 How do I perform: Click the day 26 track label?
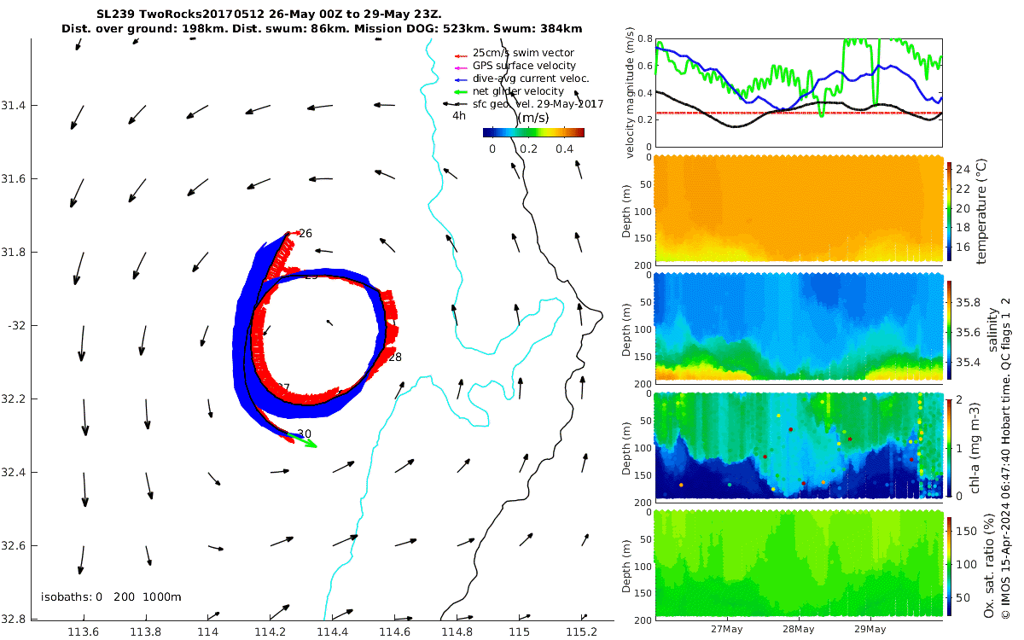click(305, 233)
